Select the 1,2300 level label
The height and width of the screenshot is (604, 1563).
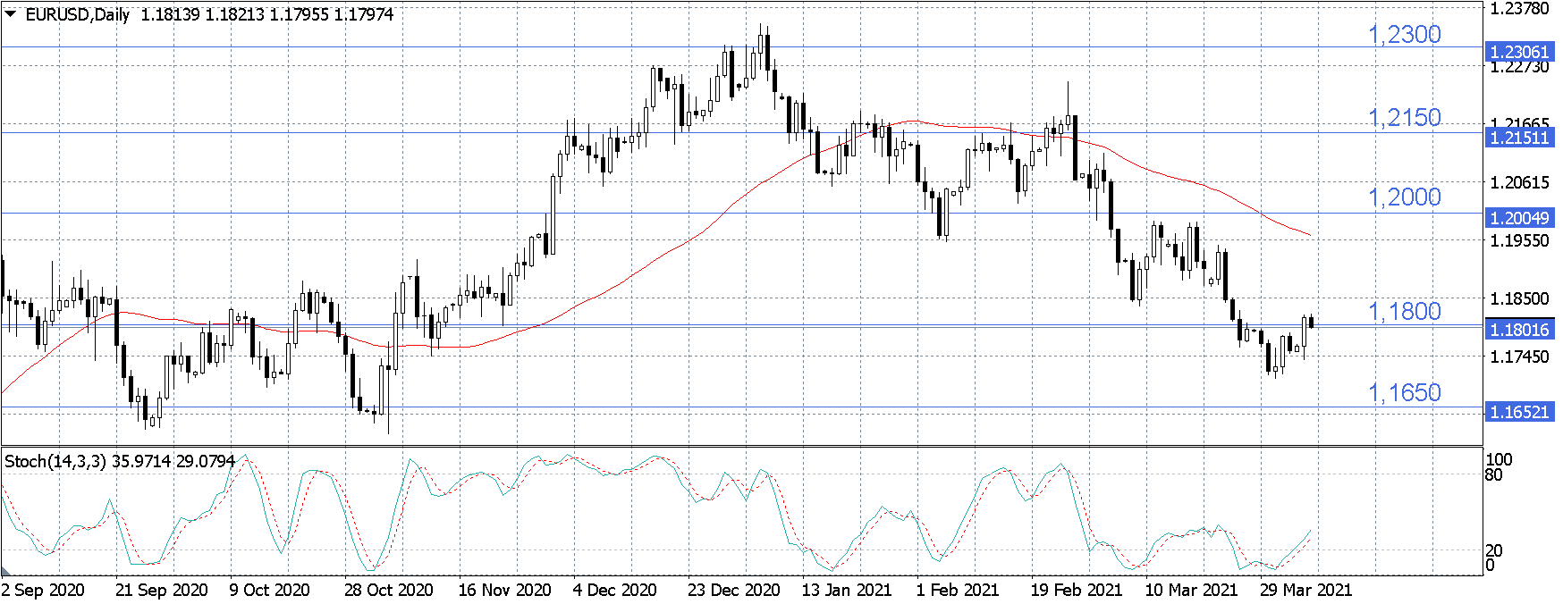[x=1405, y=35]
